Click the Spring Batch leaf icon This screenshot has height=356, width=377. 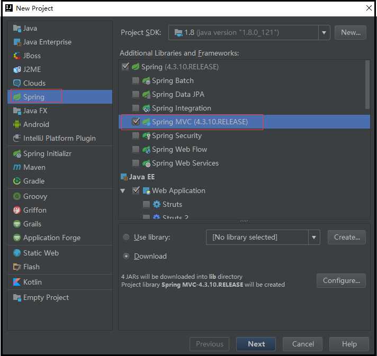146,81
